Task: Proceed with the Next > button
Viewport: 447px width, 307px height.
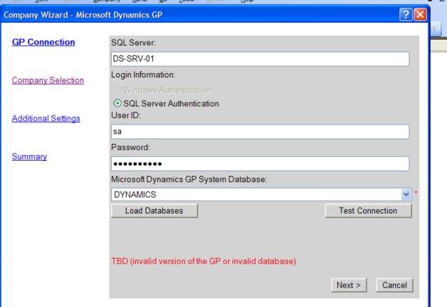Action: (349, 285)
